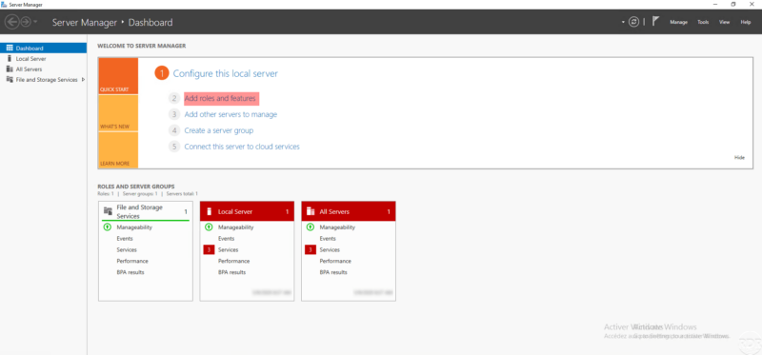The image size is (762, 355).
Task: Open the notifications flag icon
Action: (x=655, y=21)
